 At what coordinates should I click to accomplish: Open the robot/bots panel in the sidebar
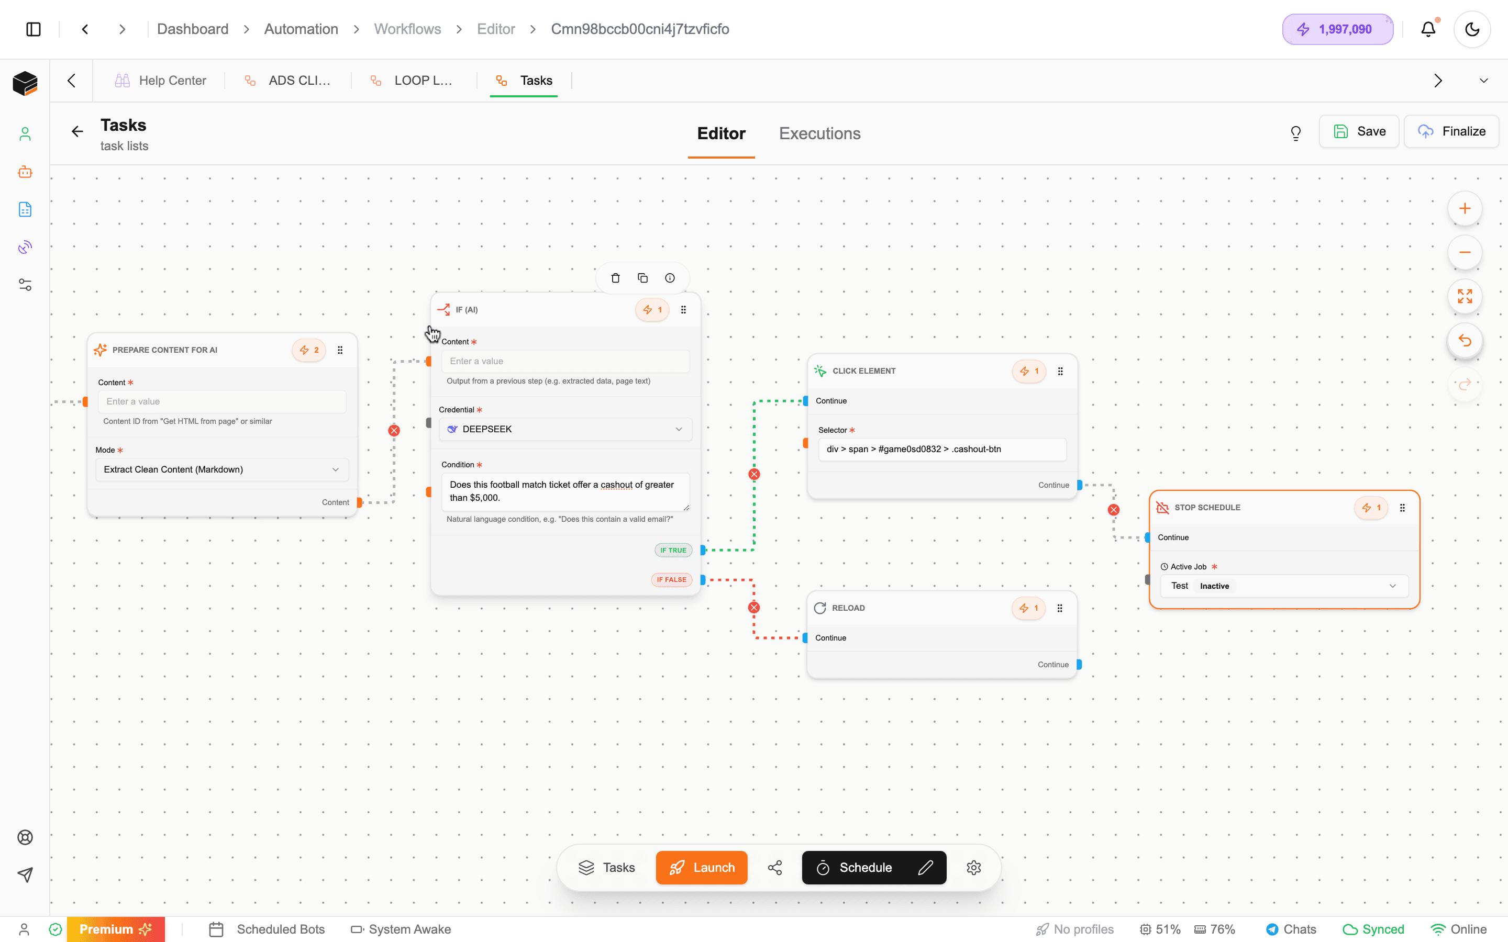25,172
